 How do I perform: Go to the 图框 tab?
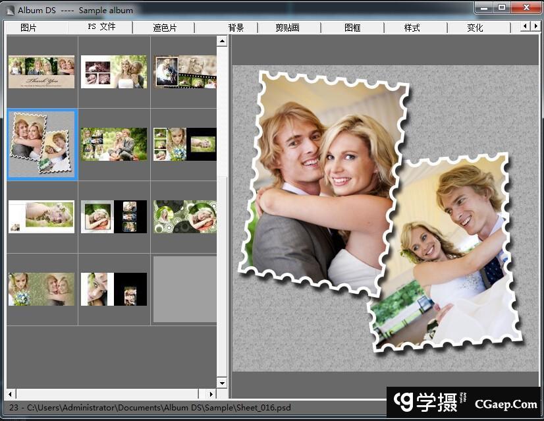click(x=352, y=28)
